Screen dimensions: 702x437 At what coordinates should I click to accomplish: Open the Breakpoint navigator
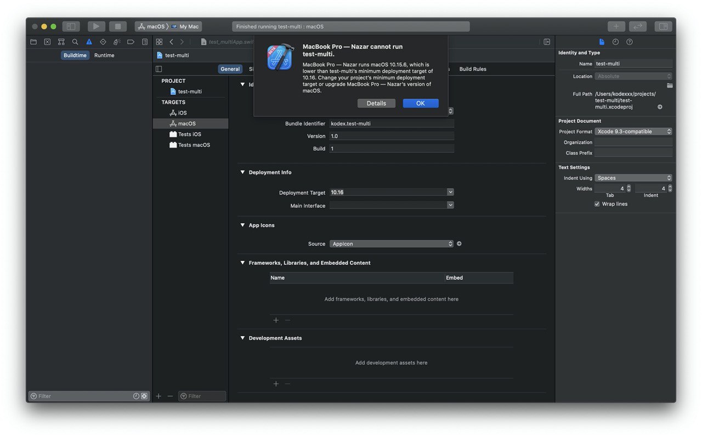click(131, 42)
